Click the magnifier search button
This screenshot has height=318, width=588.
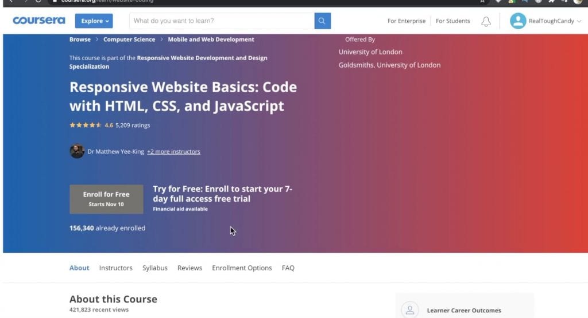pyautogui.click(x=323, y=21)
